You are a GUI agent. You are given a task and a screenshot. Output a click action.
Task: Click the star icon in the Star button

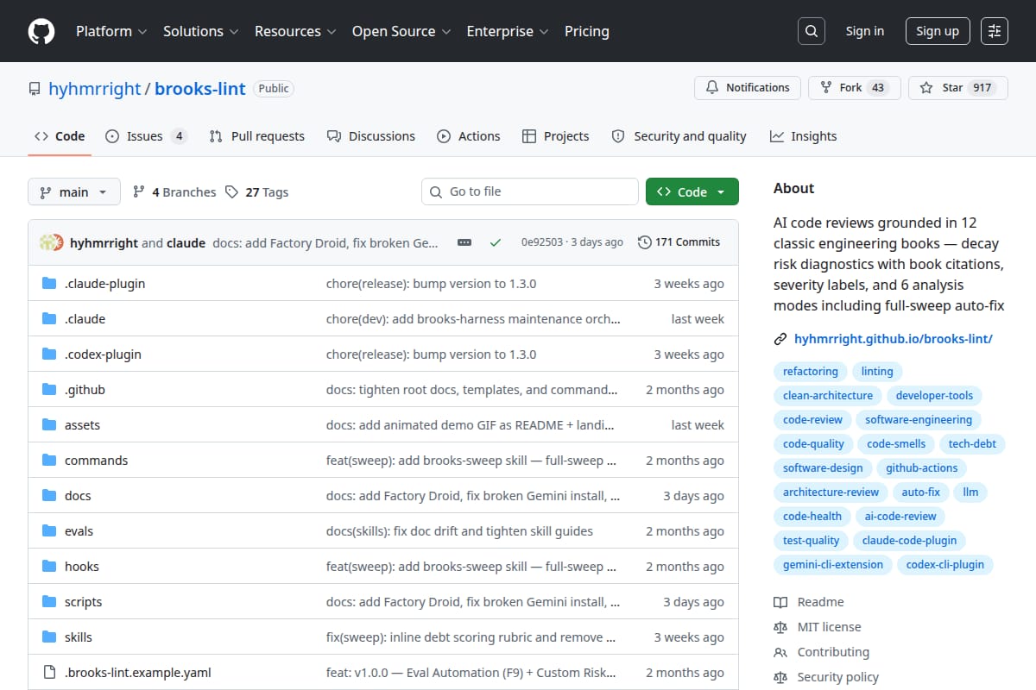click(926, 88)
